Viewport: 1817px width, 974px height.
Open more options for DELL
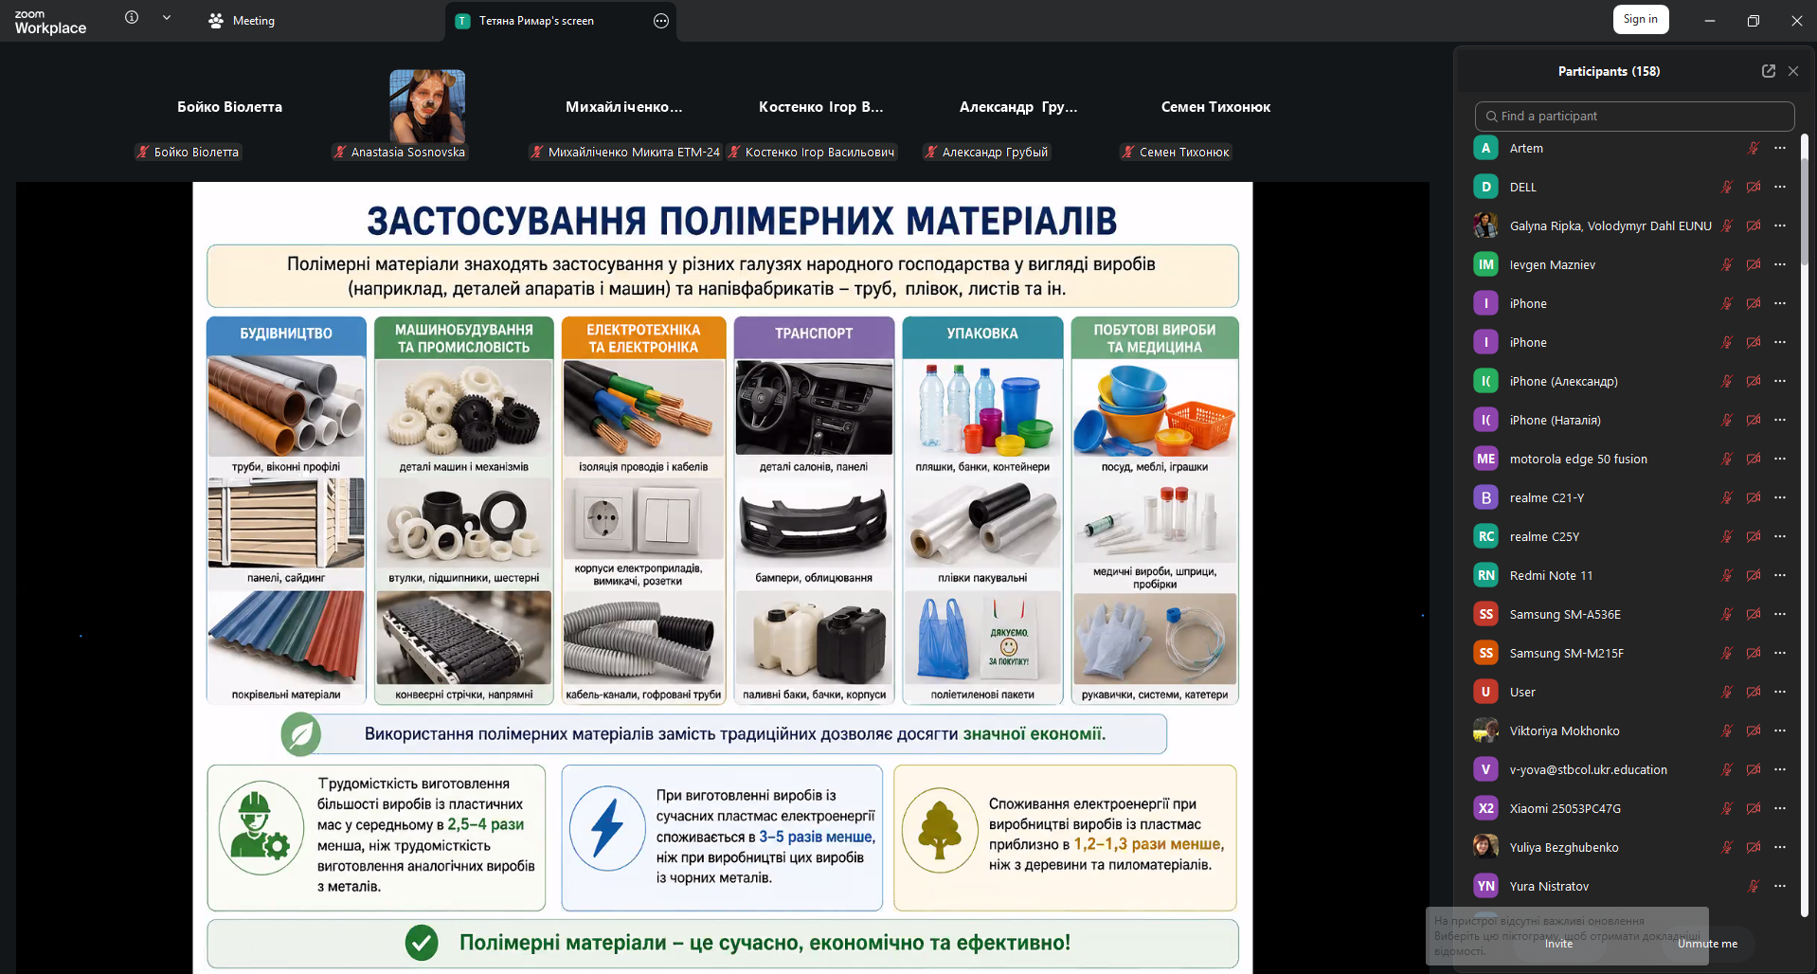click(x=1780, y=187)
